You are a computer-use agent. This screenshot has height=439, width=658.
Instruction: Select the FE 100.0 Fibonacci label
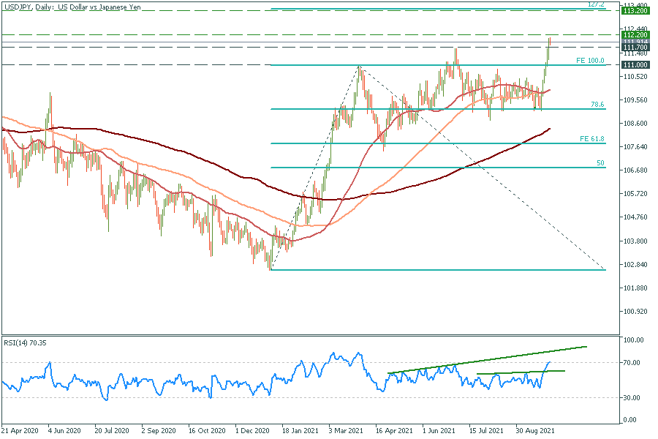point(590,61)
